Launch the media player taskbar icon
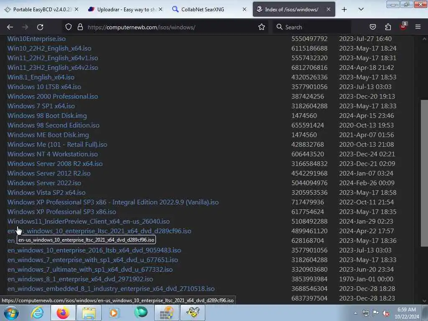The height and width of the screenshot is (321, 428). pos(115,313)
